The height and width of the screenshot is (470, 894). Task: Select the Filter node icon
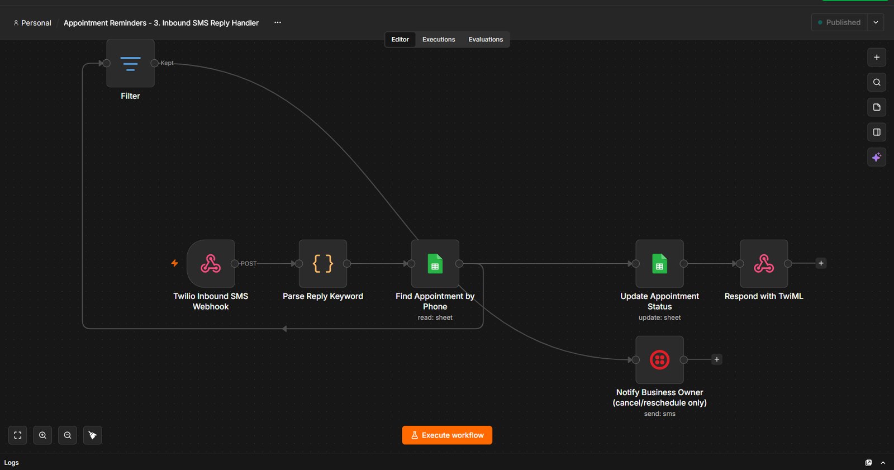(x=130, y=63)
